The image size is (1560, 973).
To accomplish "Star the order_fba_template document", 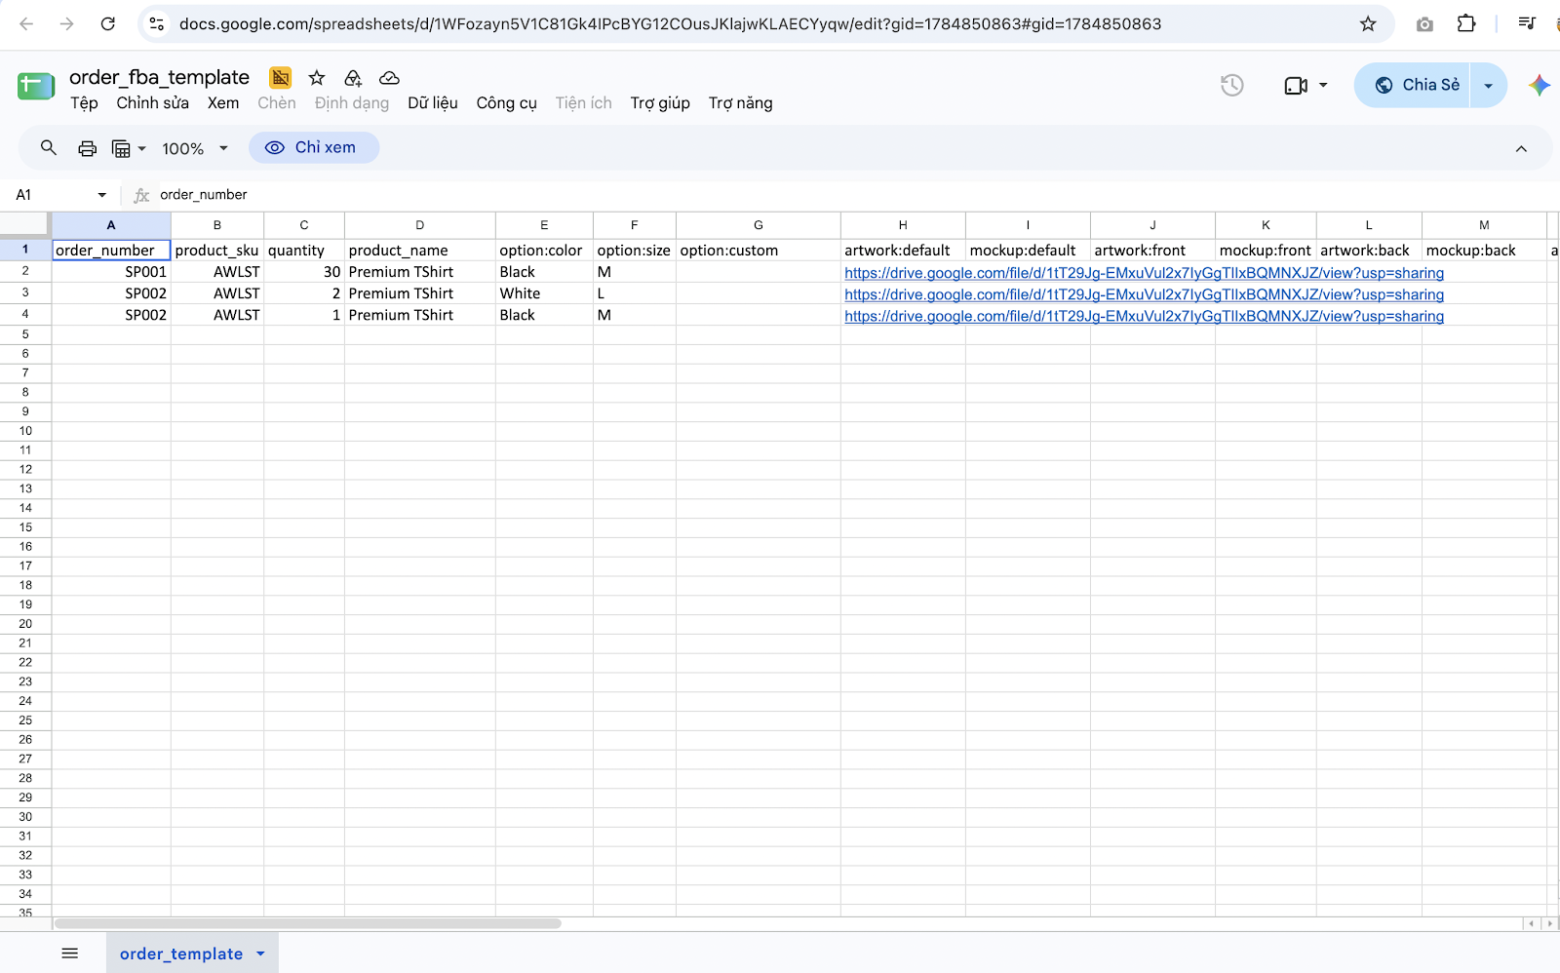I will 317,78.
